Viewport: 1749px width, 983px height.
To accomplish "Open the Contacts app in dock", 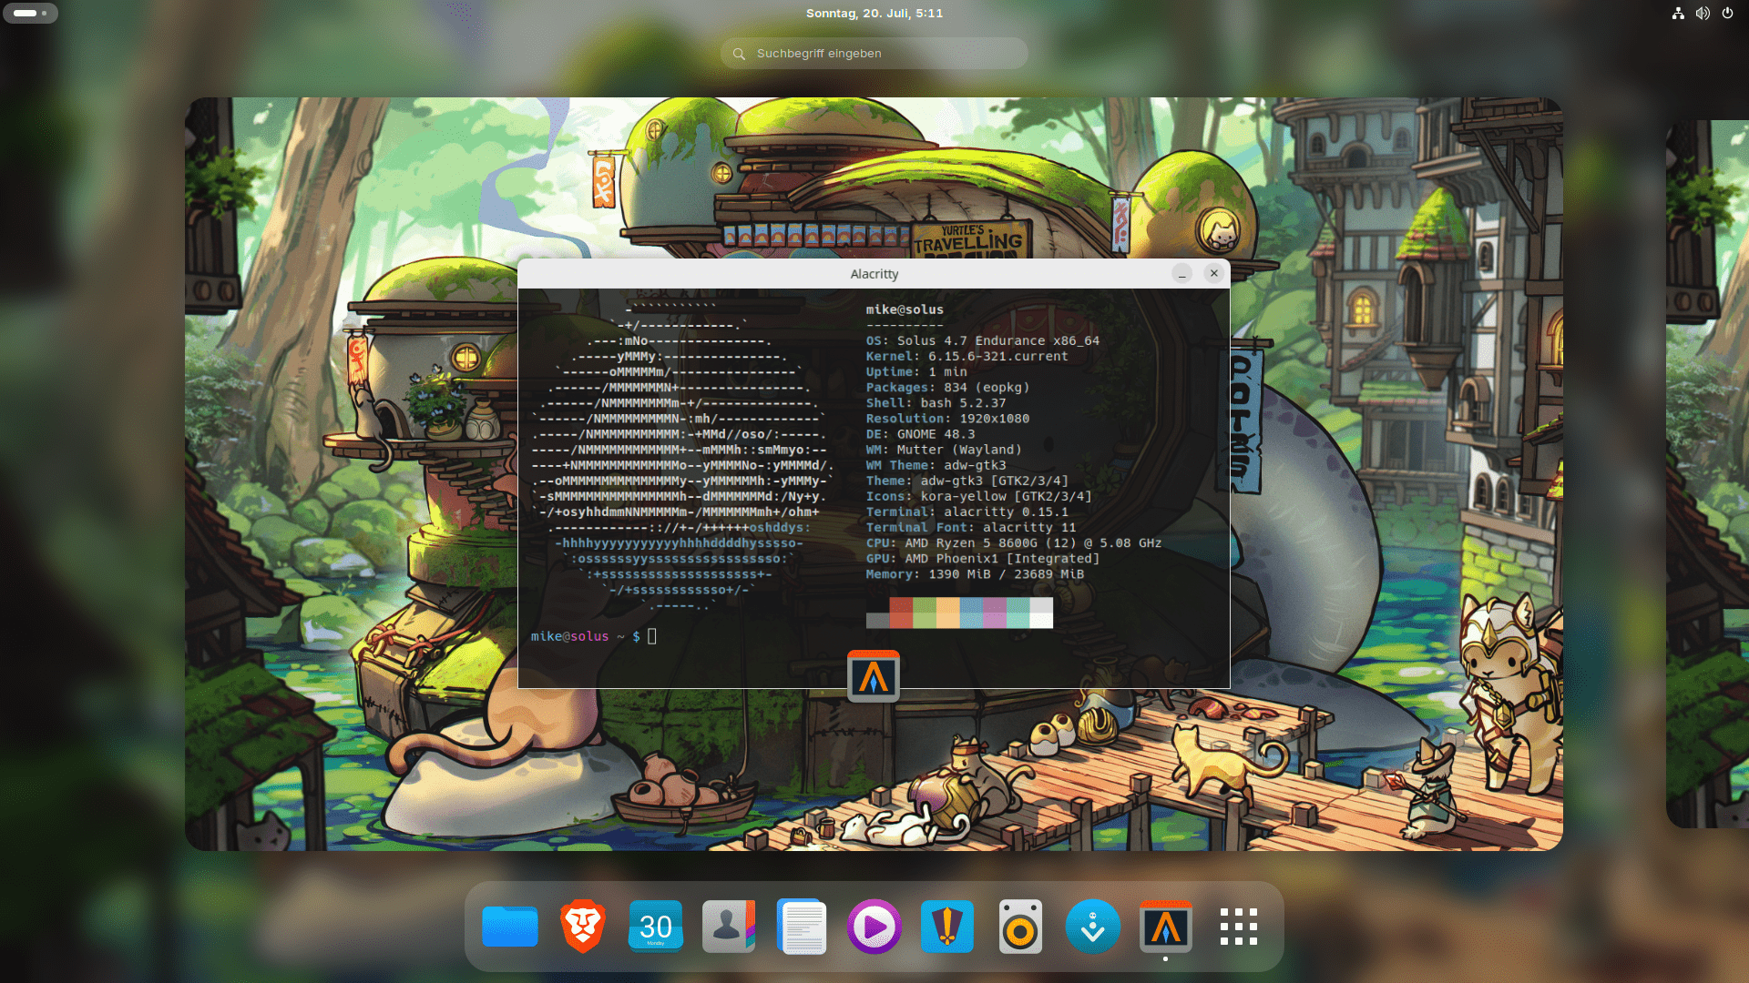I will [x=729, y=927].
